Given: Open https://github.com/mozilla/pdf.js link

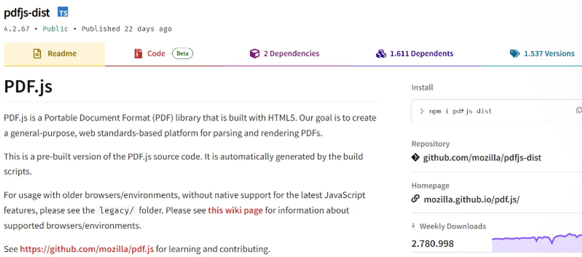Looking at the screenshot, I should point(87,249).
